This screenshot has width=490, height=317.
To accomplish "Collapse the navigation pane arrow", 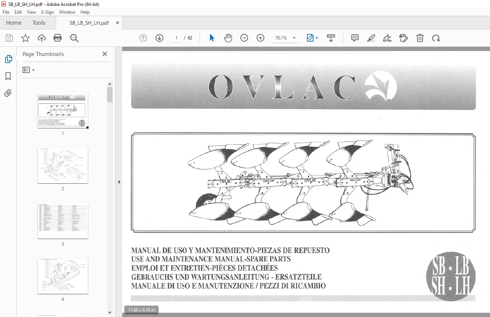I will tap(119, 182).
